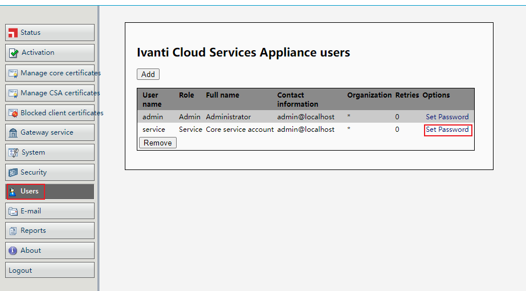Open Blocked client certificates

pyautogui.click(x=50, y=112)
